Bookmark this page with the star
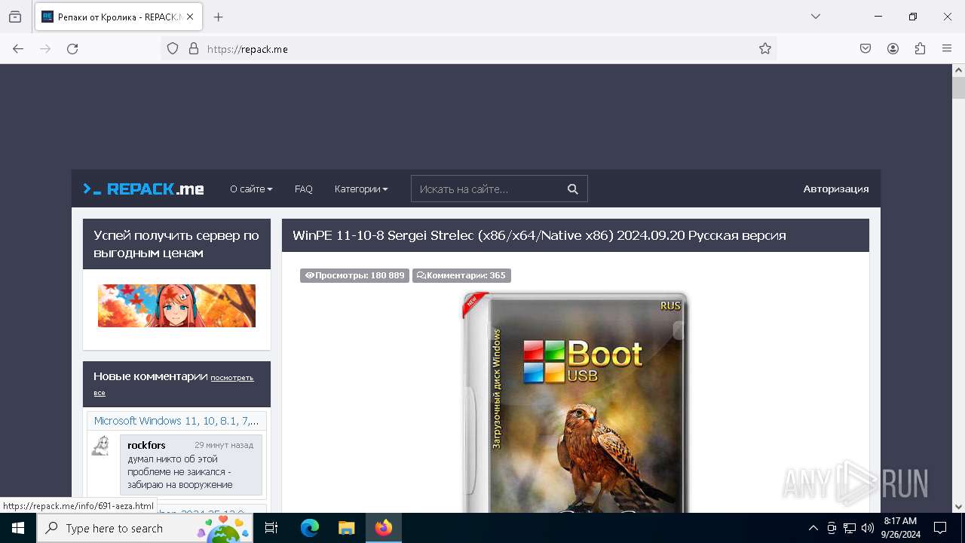965x543 pixels. 765,48
